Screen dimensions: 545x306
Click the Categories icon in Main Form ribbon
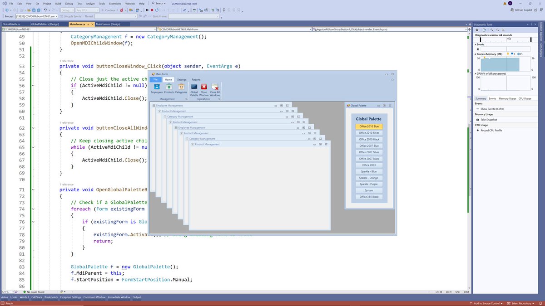[x=181, y=87]
